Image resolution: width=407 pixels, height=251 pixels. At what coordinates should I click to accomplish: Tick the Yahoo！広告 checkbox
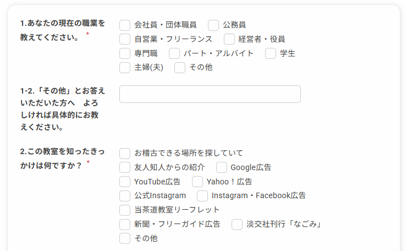pyautogui.click(x=197, y=182)
